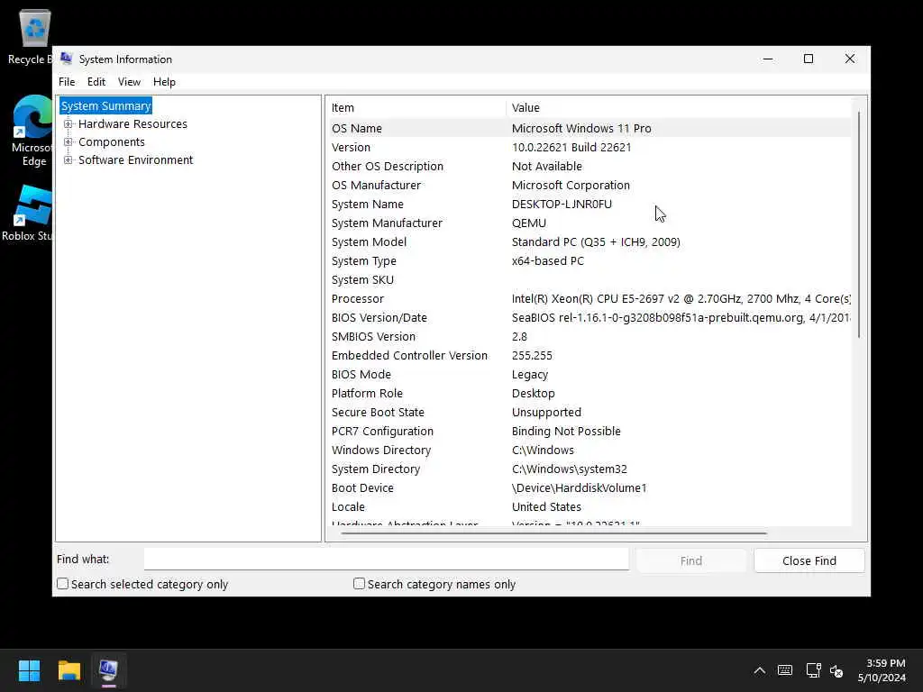Open the File menu
The height and width of the screenshot is (692, 923).
[x=67, y=82]
